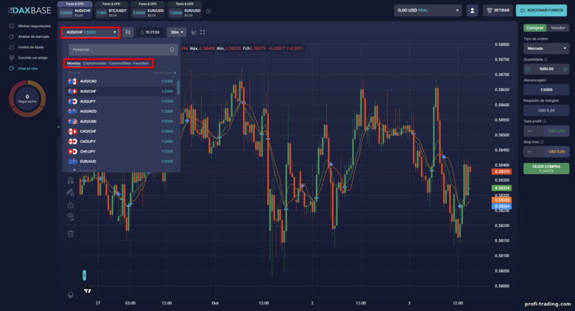Open the Mercado order type dropdown
Screen dimensions: 575x311
point(546,49)
